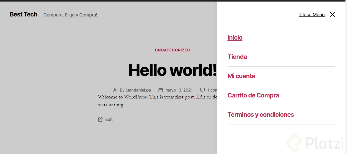
Task: Click the Edit post link
Action: click(x=109, y=119)
